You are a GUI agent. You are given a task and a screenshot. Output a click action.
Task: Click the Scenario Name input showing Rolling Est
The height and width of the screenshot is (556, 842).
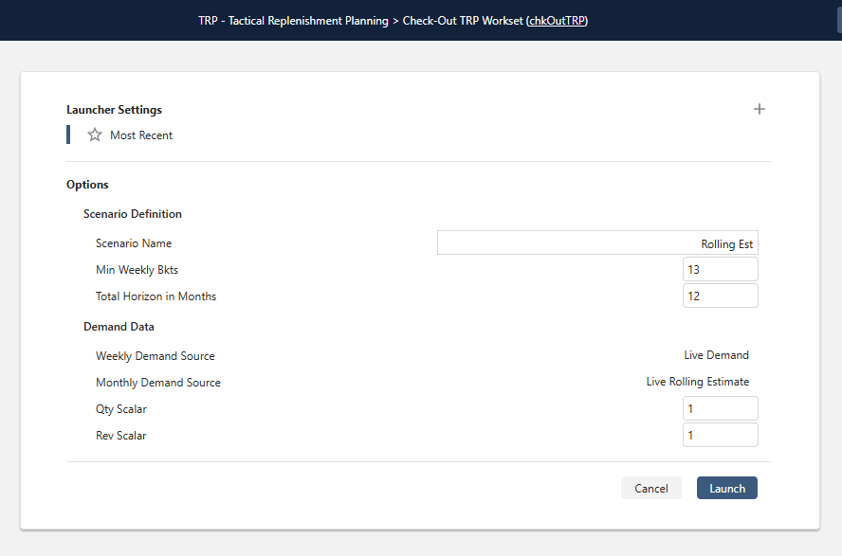point(596,242)
